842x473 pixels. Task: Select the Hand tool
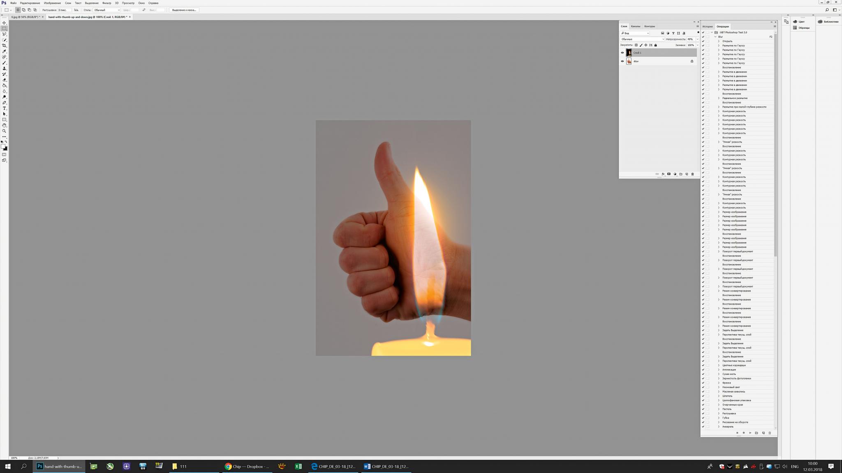coord(4,125)
